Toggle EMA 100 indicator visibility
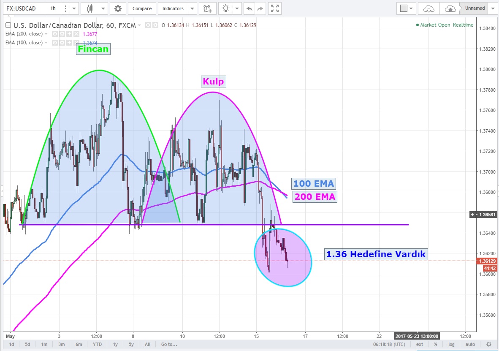The height and width of the screenshot is (351, 499). point(55,43)
